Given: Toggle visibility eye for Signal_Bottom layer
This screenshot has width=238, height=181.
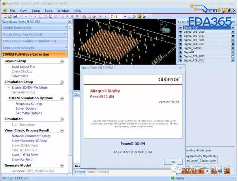Looking at the screenshot, I should pyautogui.click(x=180, y=48).
